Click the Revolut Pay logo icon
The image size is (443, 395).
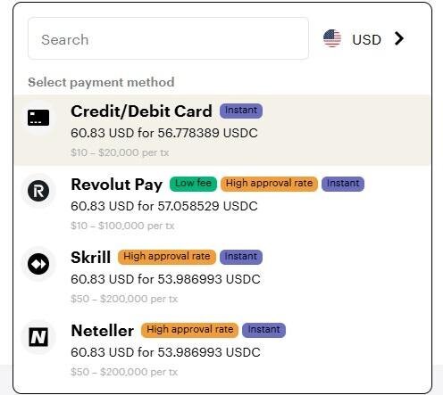tap(38, 191)
